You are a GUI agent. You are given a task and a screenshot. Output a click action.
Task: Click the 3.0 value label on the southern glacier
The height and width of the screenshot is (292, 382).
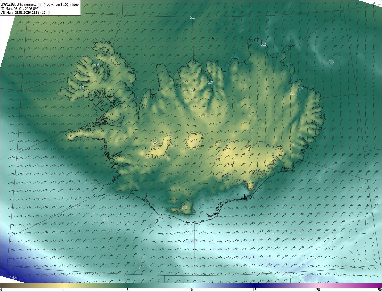tap(184, 207)
